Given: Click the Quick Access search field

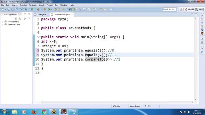Looking at the screenshot, I should 169,9.
